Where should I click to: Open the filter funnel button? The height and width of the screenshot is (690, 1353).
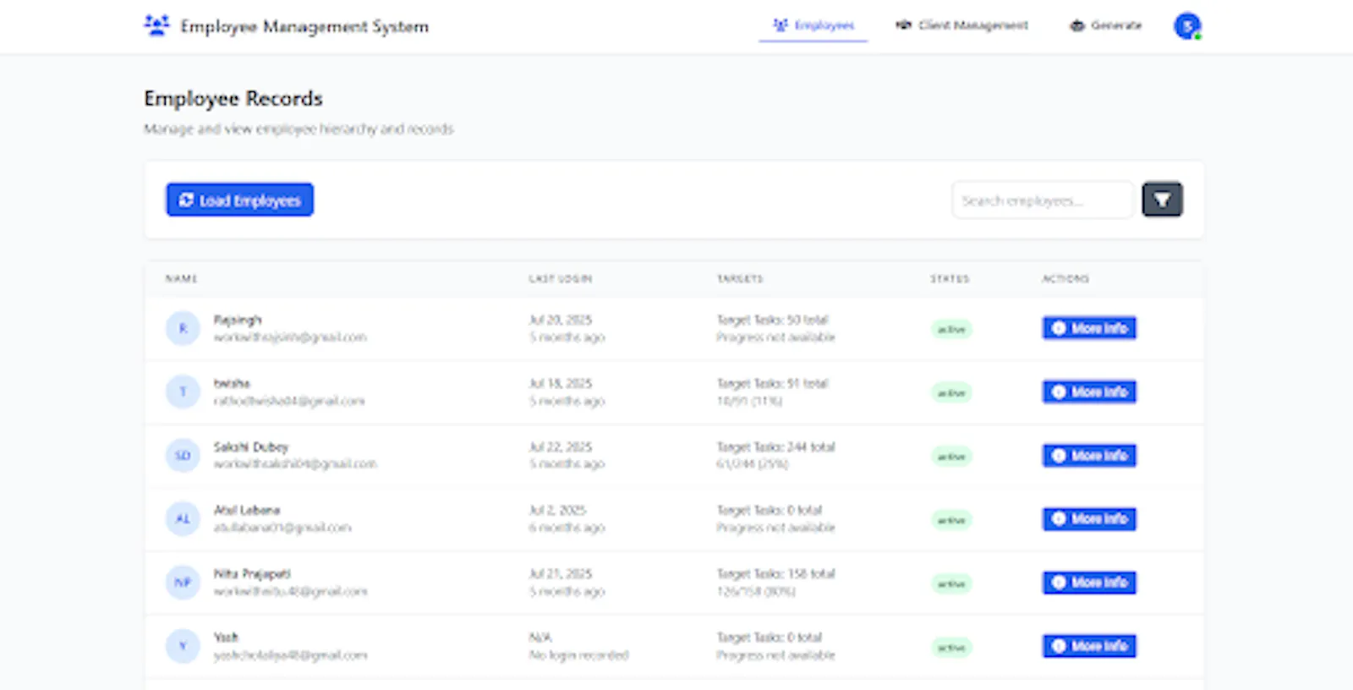click(1162, 200)
